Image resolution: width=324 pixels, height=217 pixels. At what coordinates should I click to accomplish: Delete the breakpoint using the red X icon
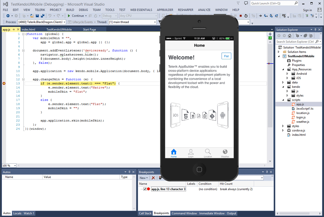click(x=153, y=178)
